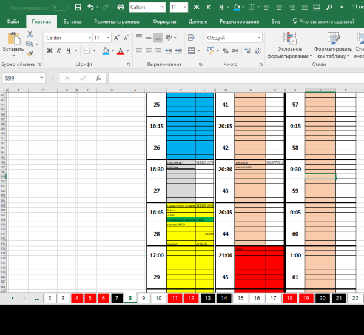Image resolution: width=364 pixels, height=335 pixels.
Task: Toggle the Автосохранение switch
Action: [x=60, y=7]
